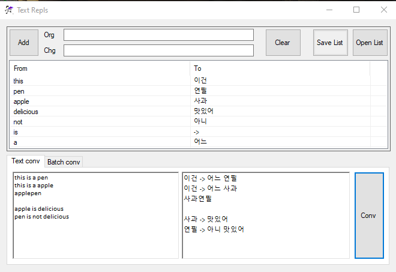Click the Save List button
Viewport: 396px width, 272px height.
pos(331,43)
